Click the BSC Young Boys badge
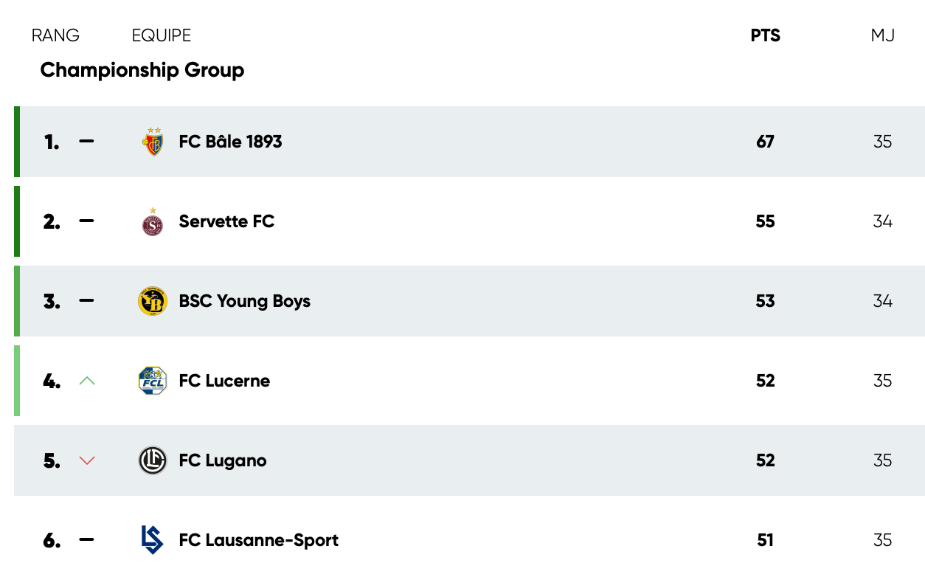This screenshot has height=577, width=925. (x=153, y=301)
